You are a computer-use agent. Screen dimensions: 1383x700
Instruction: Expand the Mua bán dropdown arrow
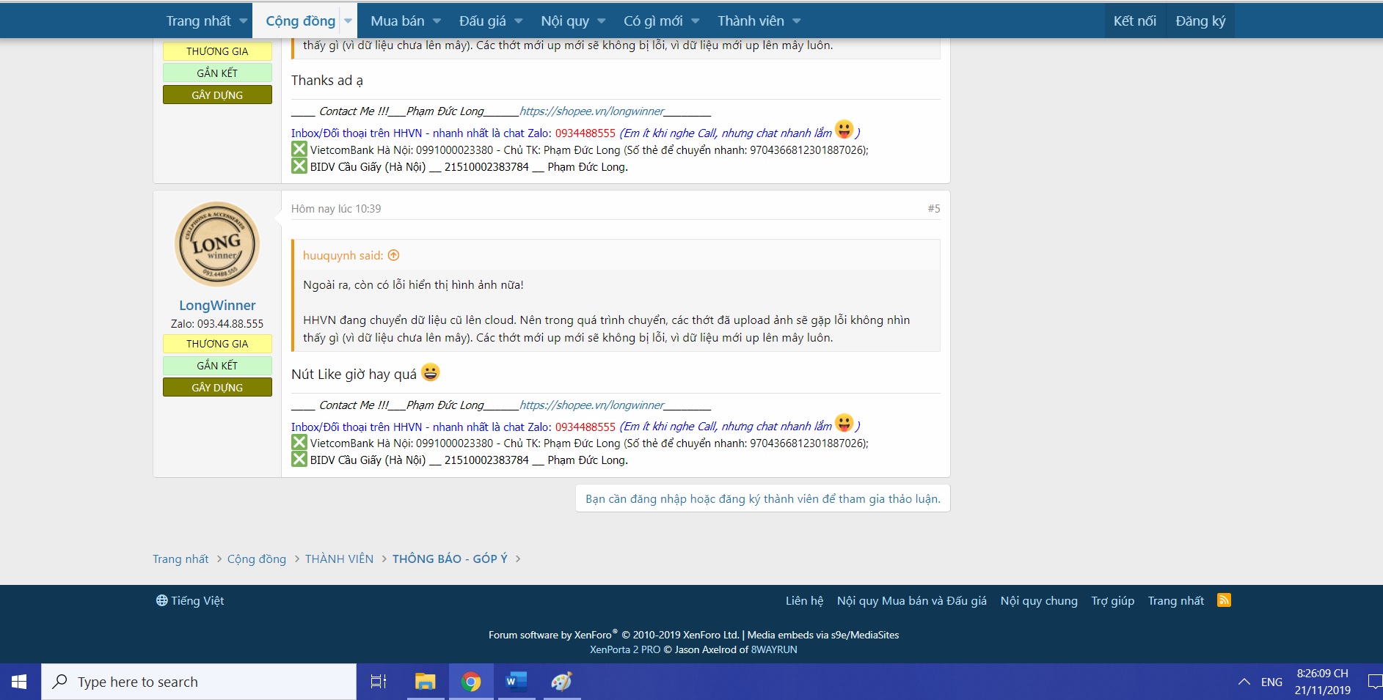tap(437, 21)
